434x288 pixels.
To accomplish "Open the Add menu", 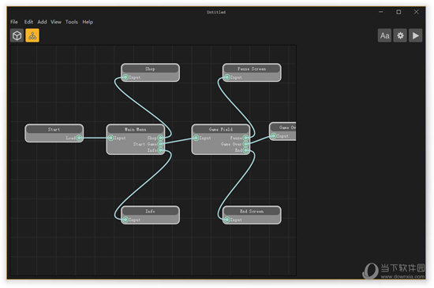I will 42,22.
